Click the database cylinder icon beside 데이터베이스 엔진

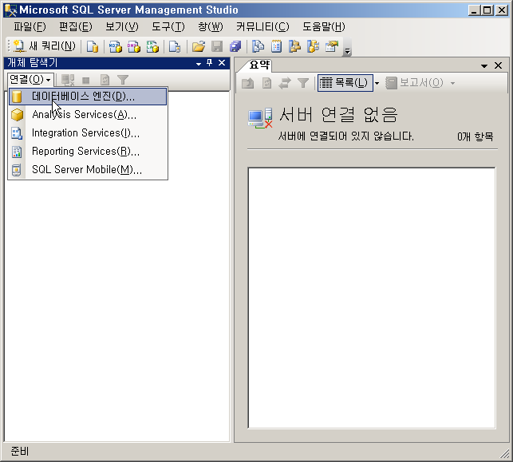(x=17, y=97)
